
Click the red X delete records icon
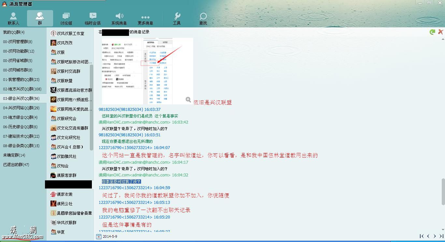440,32
